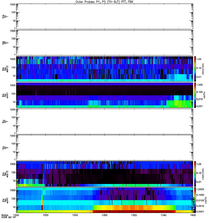Select the "1200" time axis tick label
Screen dimensions: 209x223
tap(16, 215)
